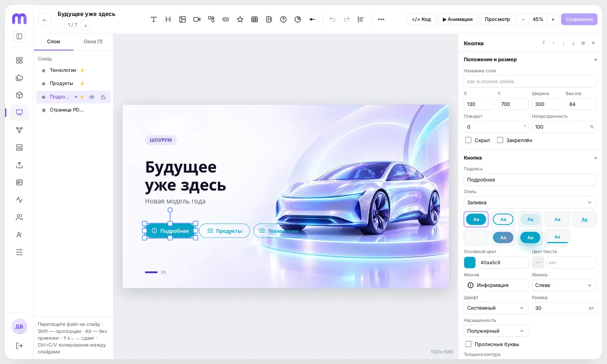Open the align objects tool

coord(361,19)
